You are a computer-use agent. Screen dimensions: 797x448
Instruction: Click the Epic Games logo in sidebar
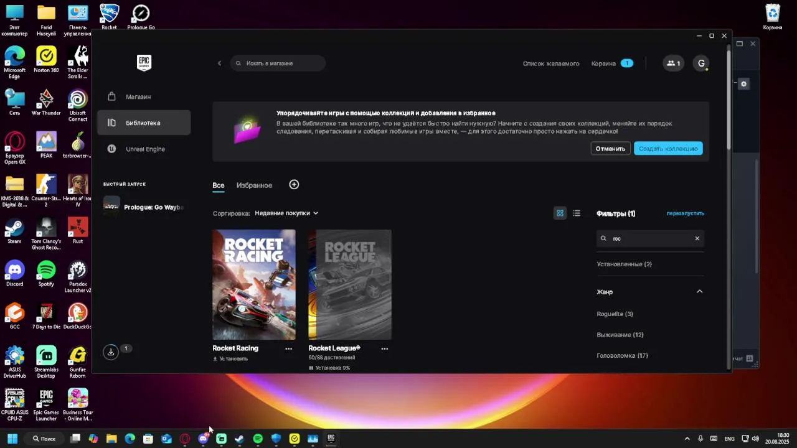tap(144, 63)
